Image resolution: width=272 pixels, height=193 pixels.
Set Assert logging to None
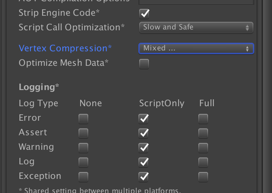(83, 133)
